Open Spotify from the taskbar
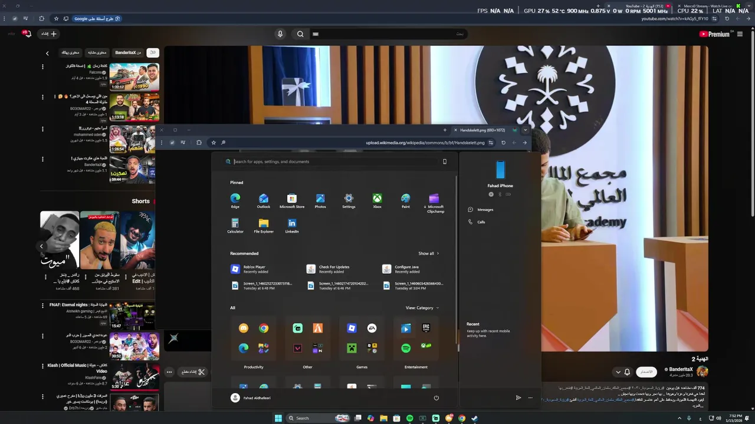 (x=410, y=418)
